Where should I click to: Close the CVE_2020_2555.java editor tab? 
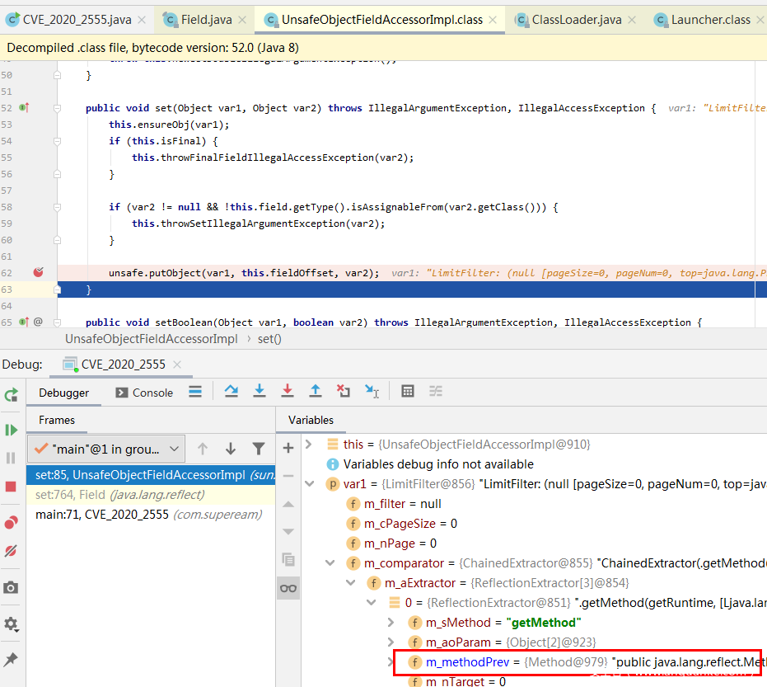pyautogui.click(x=142, y=19)
